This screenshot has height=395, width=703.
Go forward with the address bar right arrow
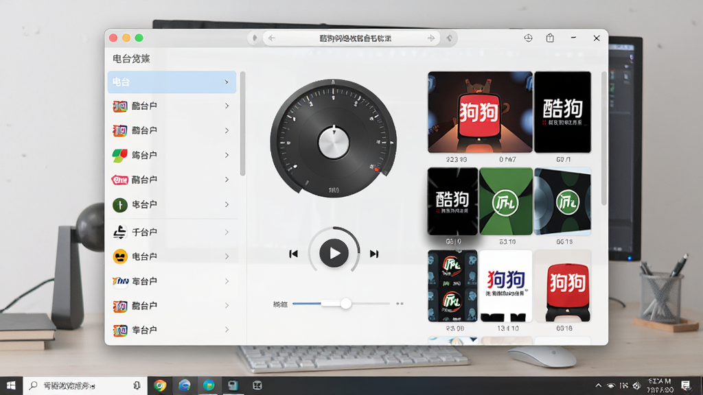pyautogui.click(x=431, y=38)
